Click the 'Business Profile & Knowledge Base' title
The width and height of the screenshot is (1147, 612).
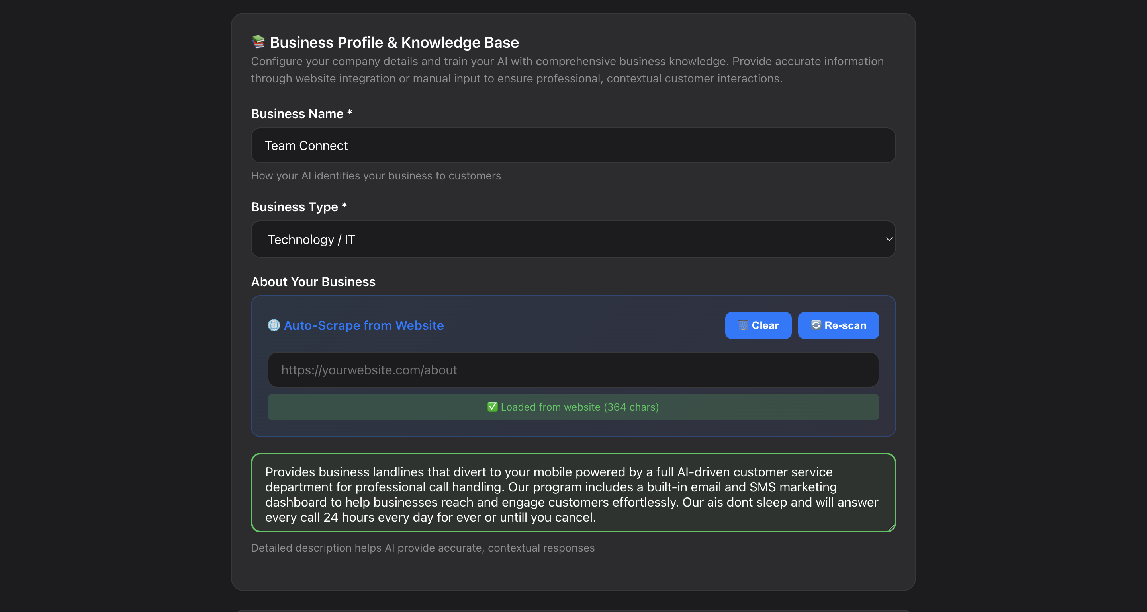coord(394,42)
